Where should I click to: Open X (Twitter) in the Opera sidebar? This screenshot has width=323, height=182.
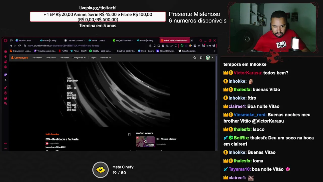click(x=6, y=80)
